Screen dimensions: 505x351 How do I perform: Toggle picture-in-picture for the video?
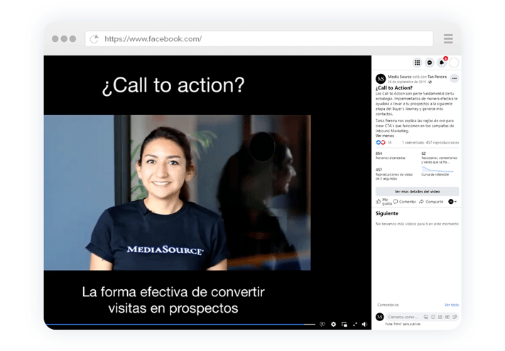click(x=344, y=324)
